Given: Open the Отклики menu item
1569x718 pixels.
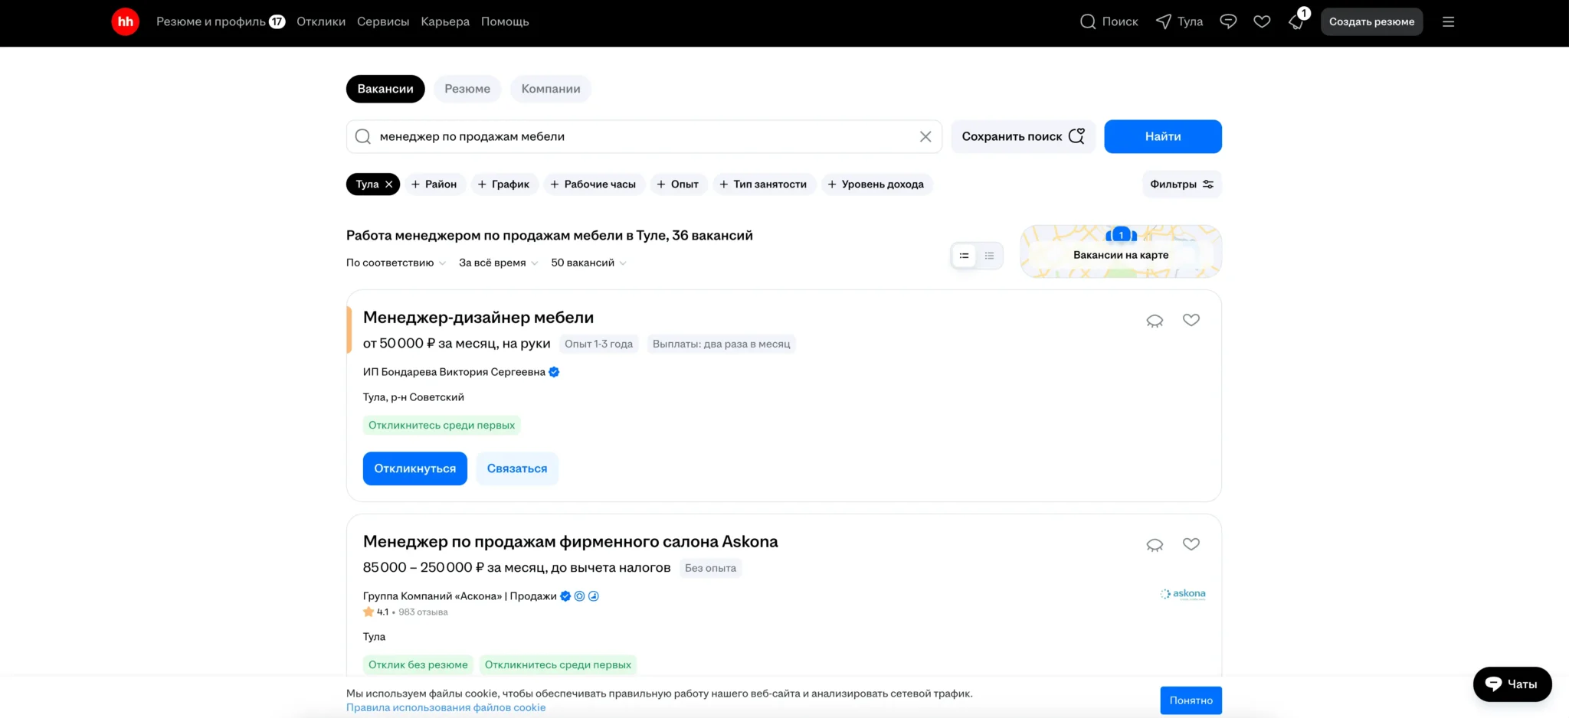Looking at the screenshot, I should [321, 21].
